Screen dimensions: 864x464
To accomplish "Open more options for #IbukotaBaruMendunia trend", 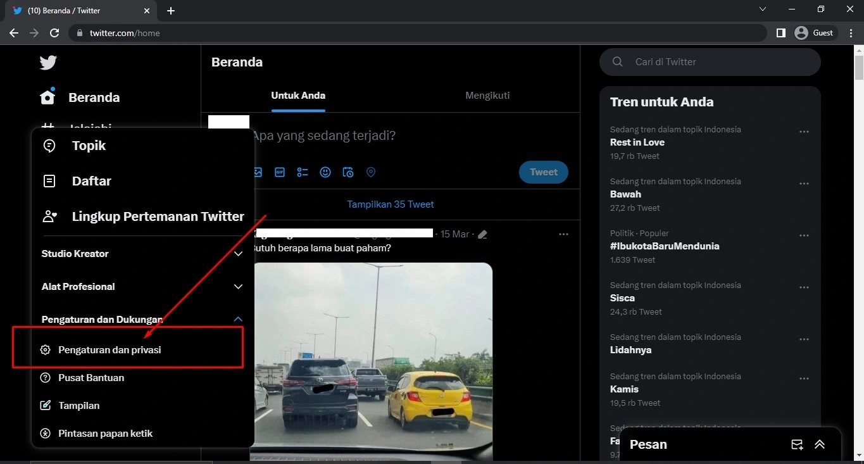I will pyautogui.click(x=804, y=235).
